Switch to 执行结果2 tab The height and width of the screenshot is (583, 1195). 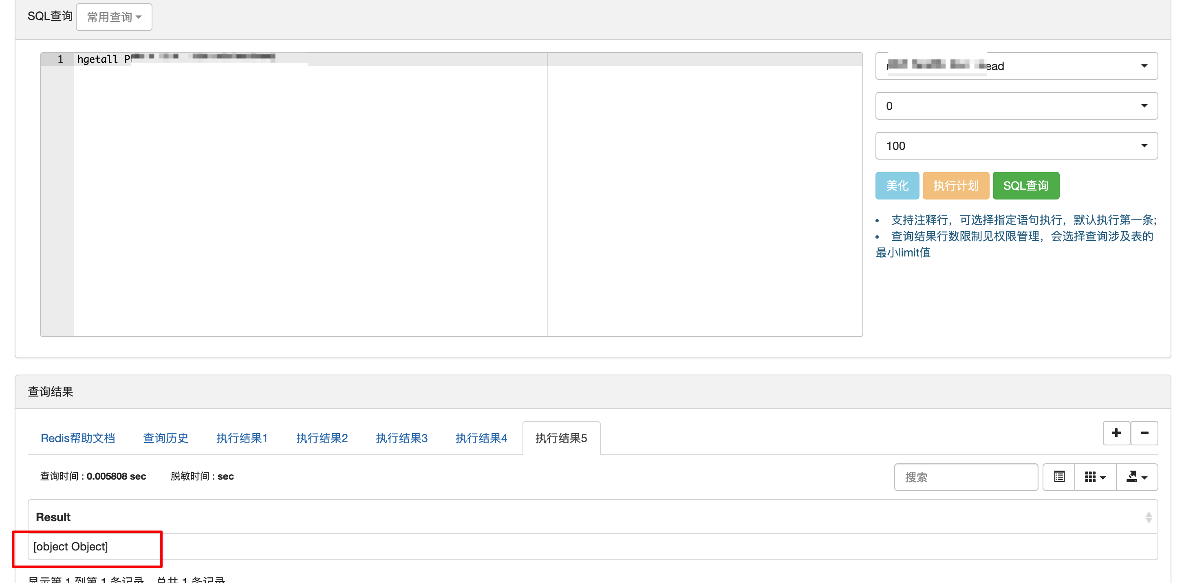tap(322, 438)
